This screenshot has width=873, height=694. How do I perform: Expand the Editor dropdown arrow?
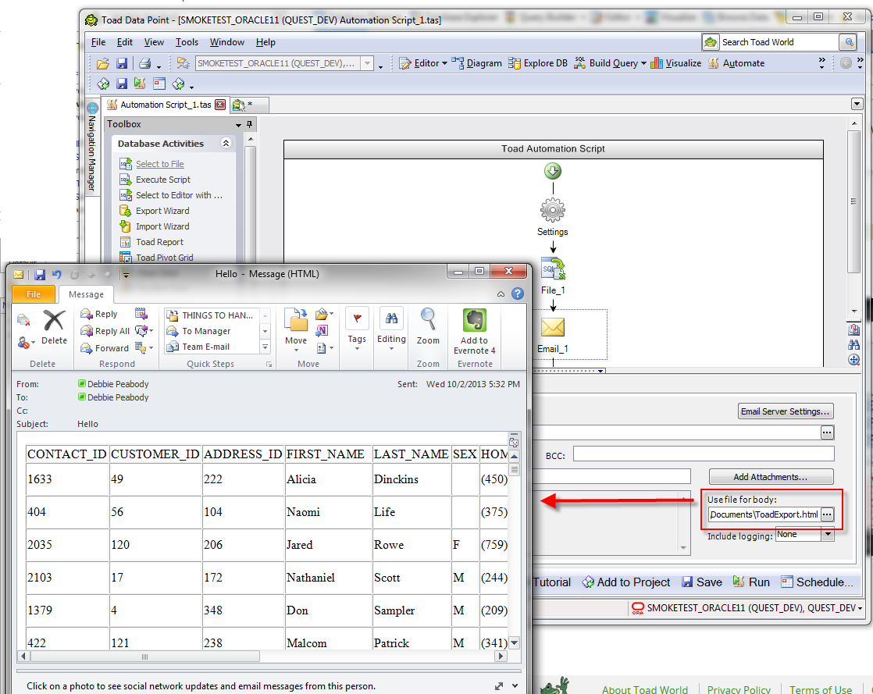pyautogui.click(x=445, y=63)
